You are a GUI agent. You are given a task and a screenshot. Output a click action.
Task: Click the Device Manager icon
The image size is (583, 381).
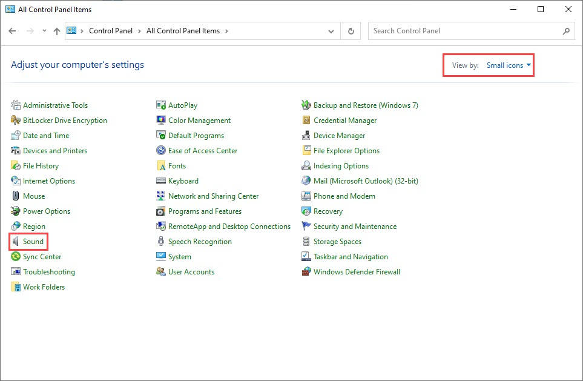pyautogui.click(x=306, y=136)
